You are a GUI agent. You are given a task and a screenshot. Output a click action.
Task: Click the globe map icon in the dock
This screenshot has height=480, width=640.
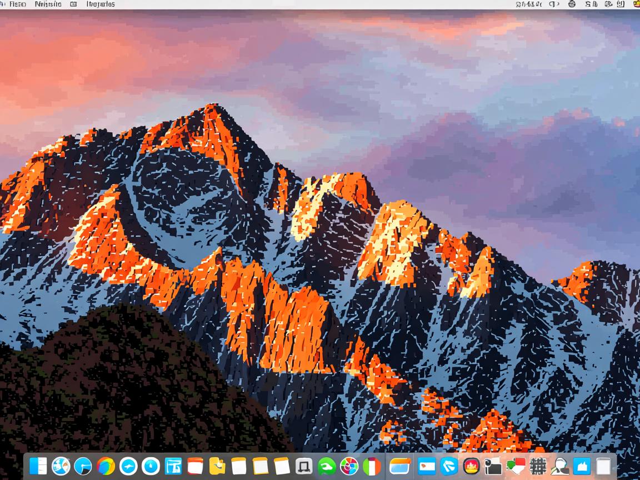(61, 466)
